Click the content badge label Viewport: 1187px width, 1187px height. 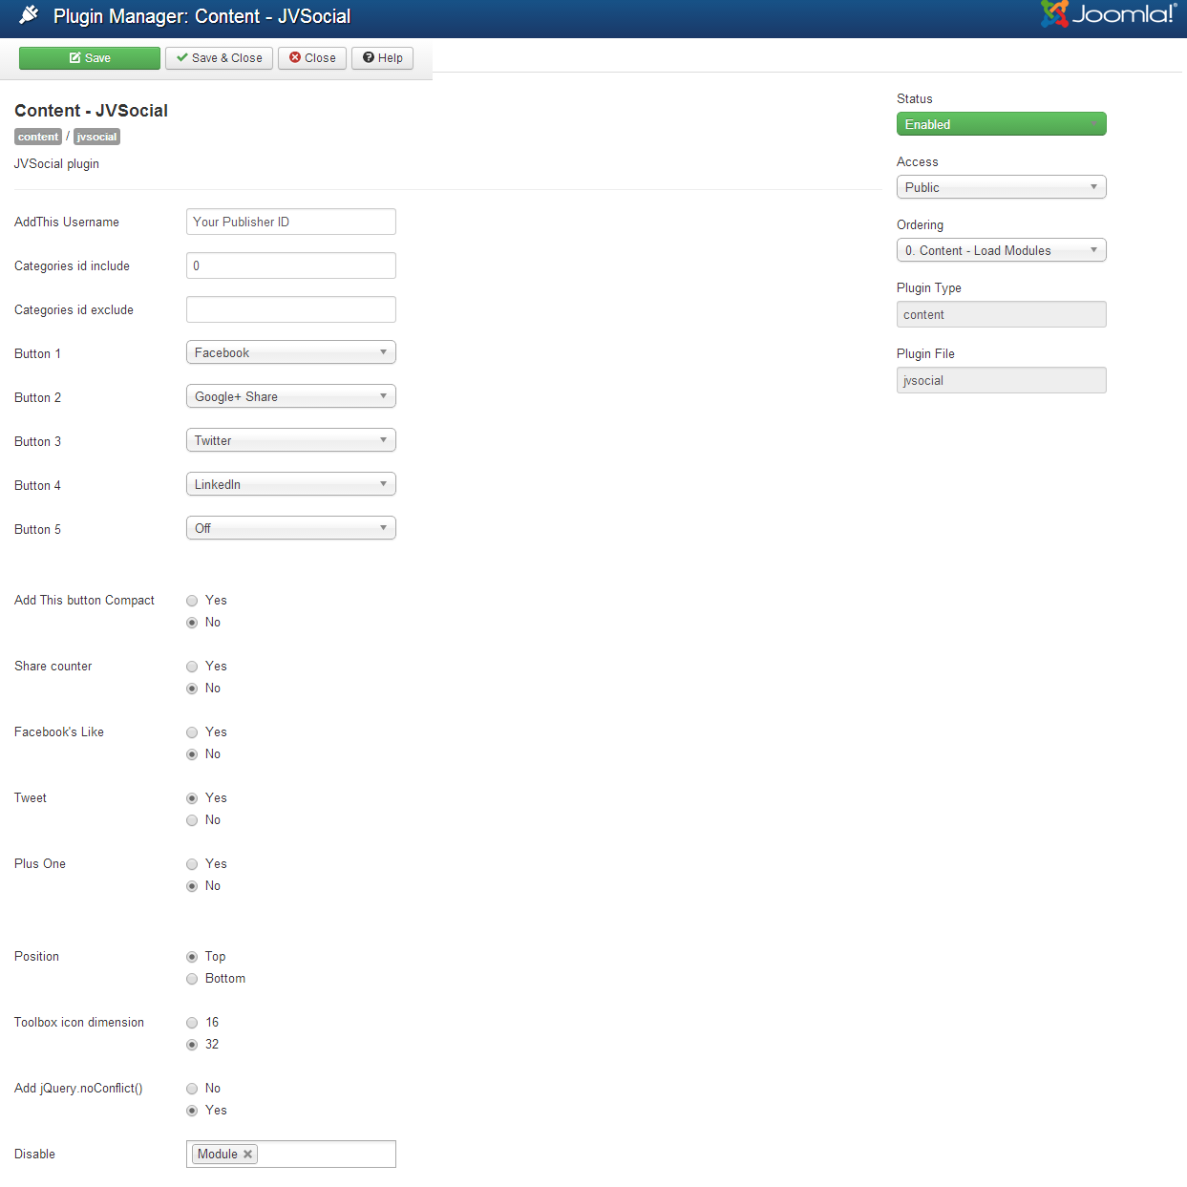click(x=38, y=137)
